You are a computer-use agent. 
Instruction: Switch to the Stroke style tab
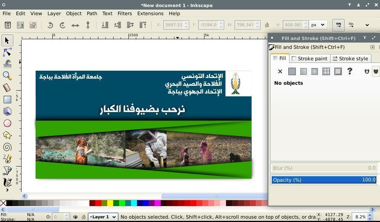350,58
